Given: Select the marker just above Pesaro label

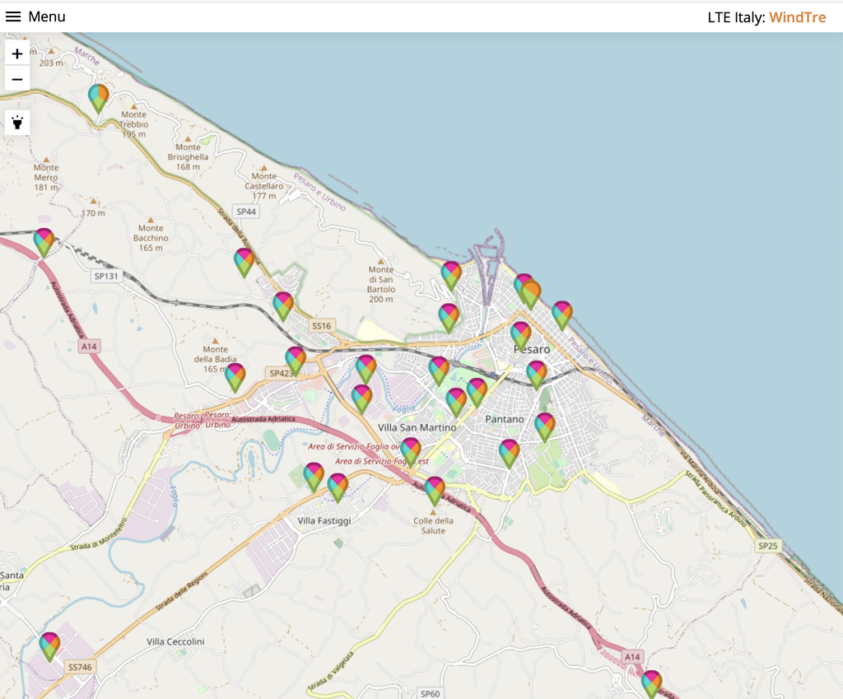Looking at the screenshot, I should coord(520,335).
